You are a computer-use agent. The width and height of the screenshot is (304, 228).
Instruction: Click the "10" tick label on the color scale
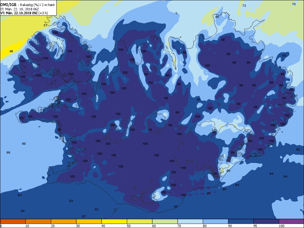click(x=27, y=226)
